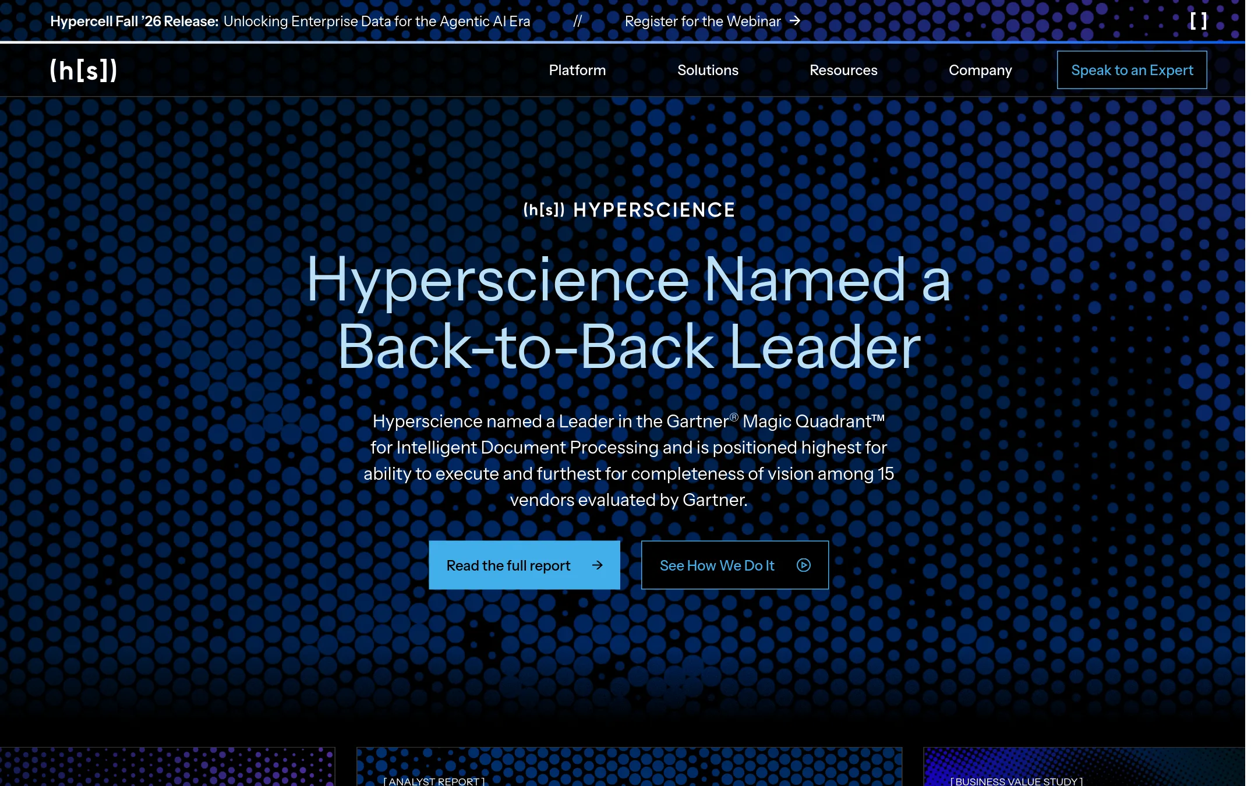Follow the Register for the Webinar link
Image resolution: width=1258 pixels, height=786 pixels.
(712, 21)
